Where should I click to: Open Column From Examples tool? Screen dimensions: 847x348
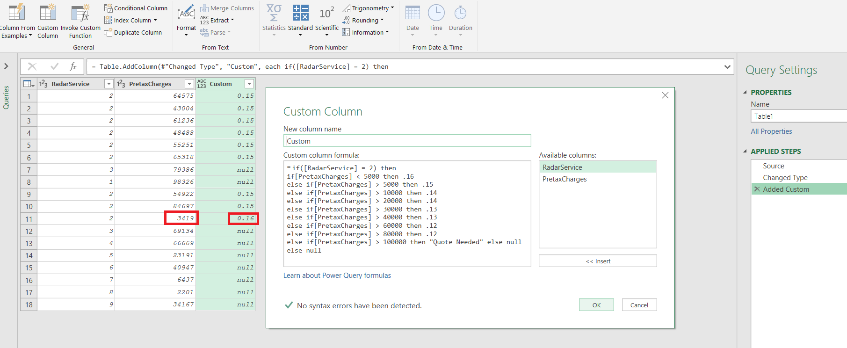[x=17, y=22]
